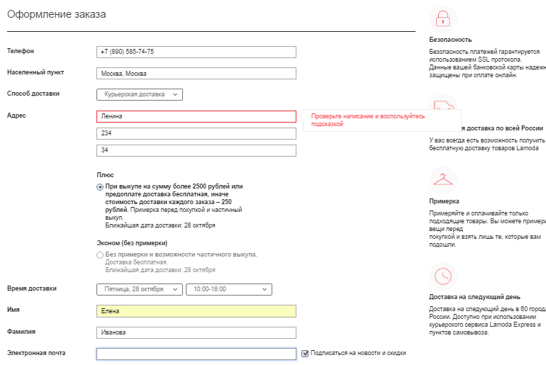Viewport: 546px width, 365px height.
Task: Open the Курьерская доставка dropdown
Action: click(x=140, y=94)
